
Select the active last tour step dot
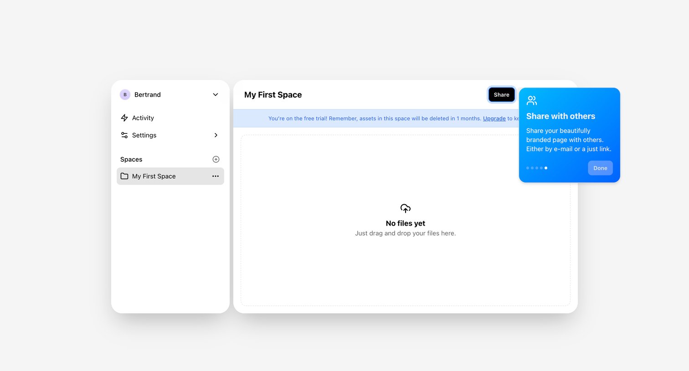pos(546,168)
